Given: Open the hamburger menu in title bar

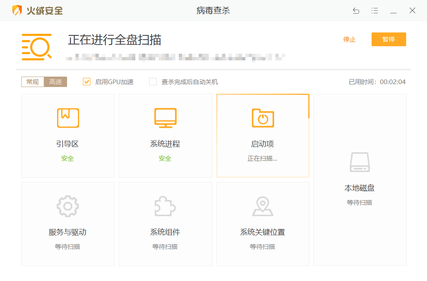Looking at the screenshot, I should click(375, 11).
